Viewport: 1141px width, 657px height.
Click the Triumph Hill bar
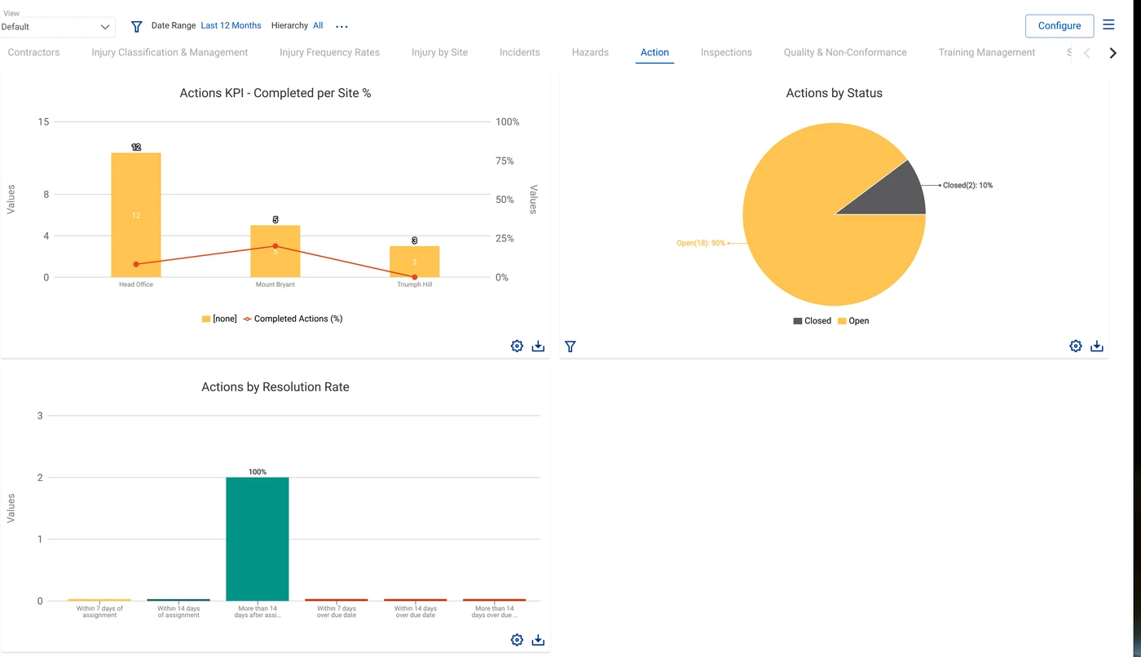pyautogui.click(x=414, y=262)
